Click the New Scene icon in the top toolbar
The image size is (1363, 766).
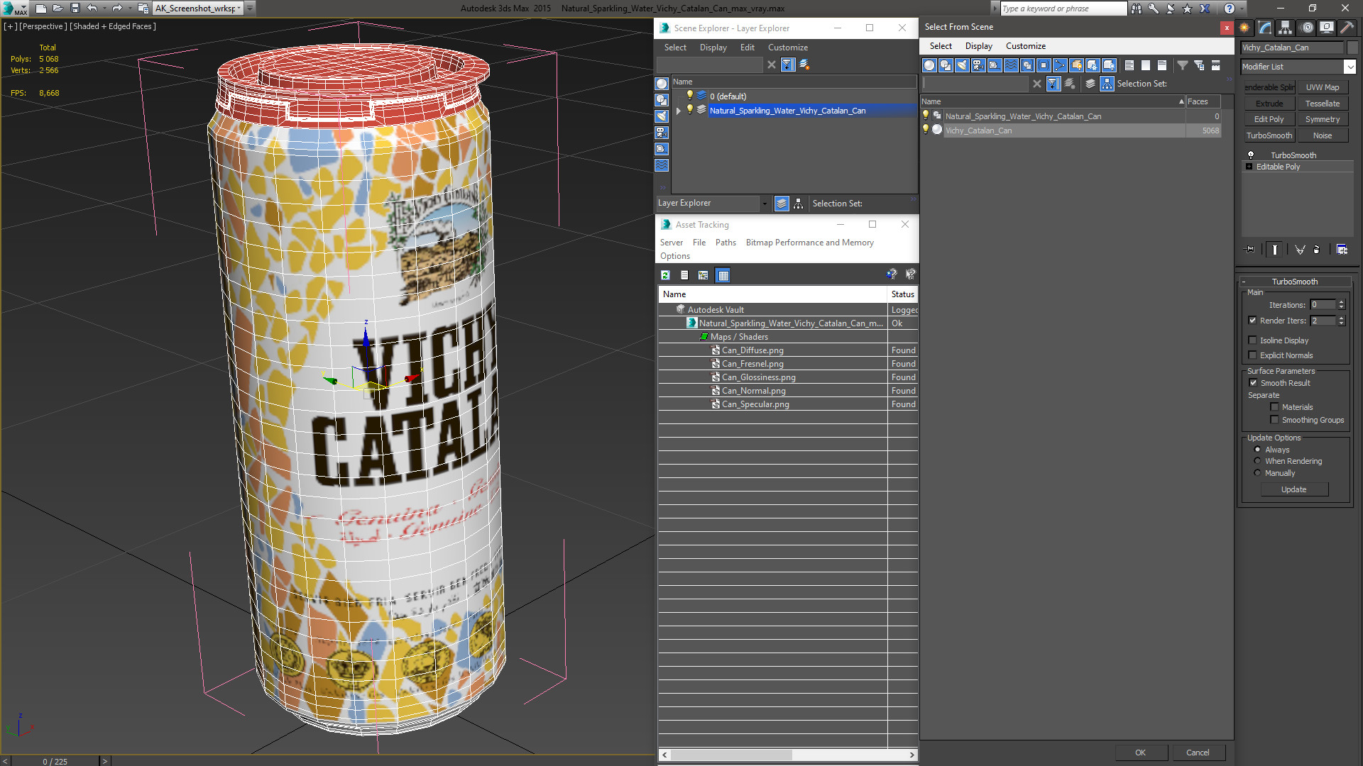[x=40, y=8]
